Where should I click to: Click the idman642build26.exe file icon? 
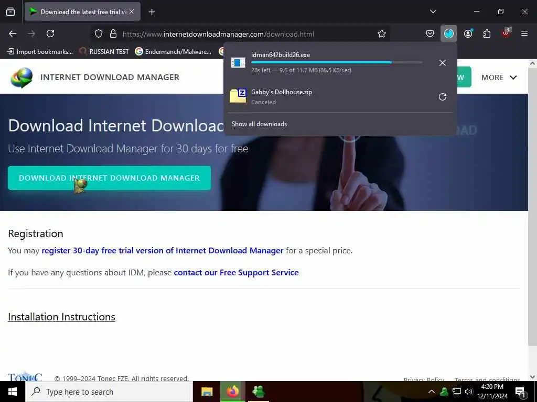(x=238, y=63)
